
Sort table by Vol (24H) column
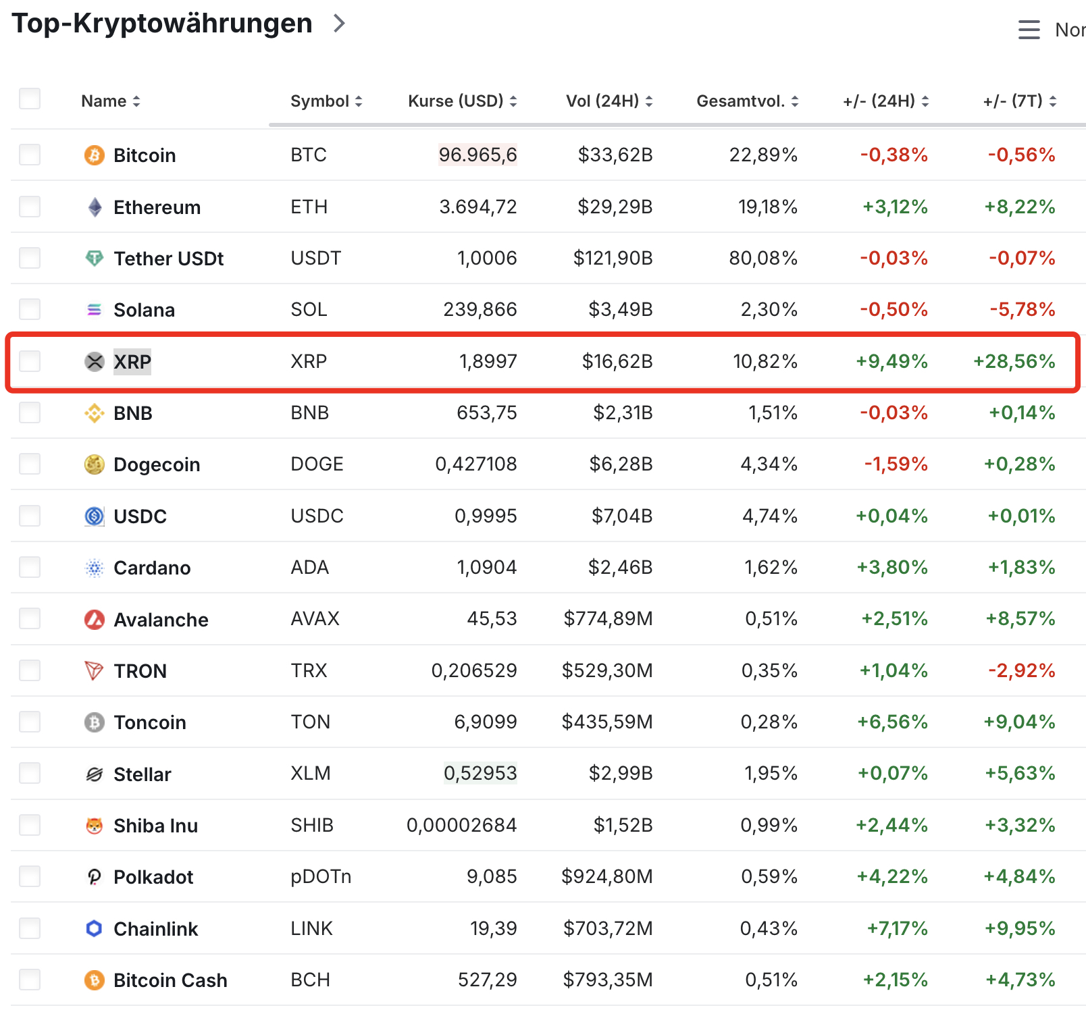[609, 101]
